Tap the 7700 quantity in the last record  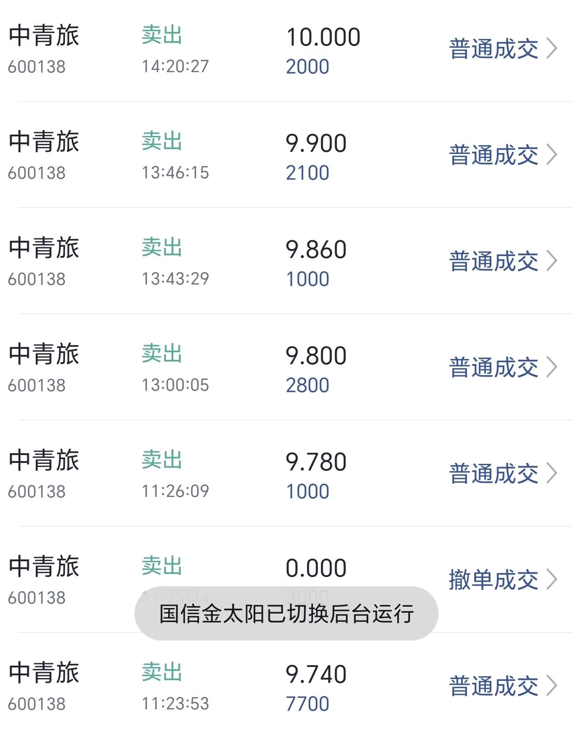[x=307, y=704]
